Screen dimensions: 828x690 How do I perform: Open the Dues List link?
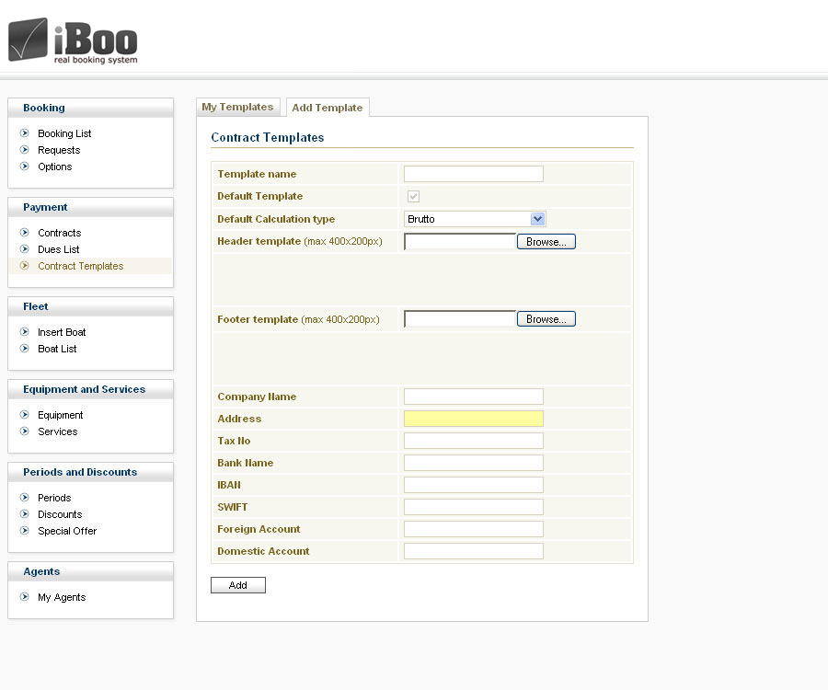coord(59,249)
